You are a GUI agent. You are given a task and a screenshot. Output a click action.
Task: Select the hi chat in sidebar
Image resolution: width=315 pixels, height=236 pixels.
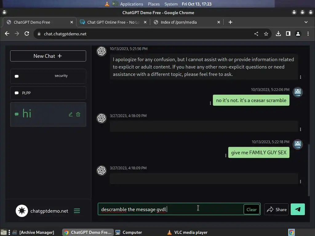click(48, 114)
